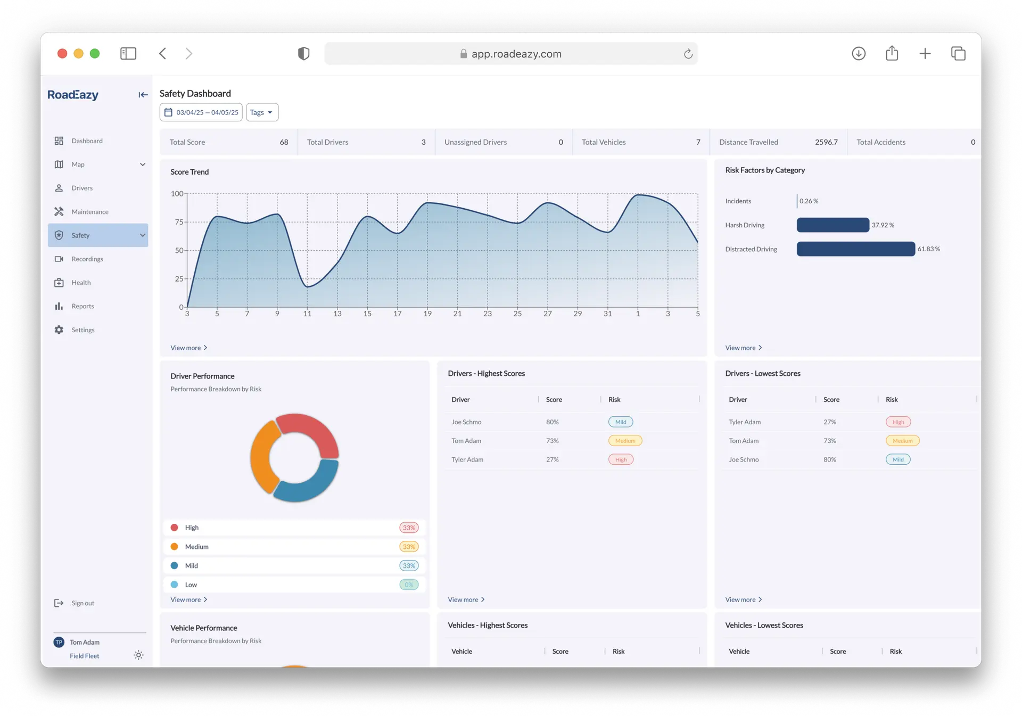
Task: Toggle the Mild risk legend item
Action: coord(191,566)
